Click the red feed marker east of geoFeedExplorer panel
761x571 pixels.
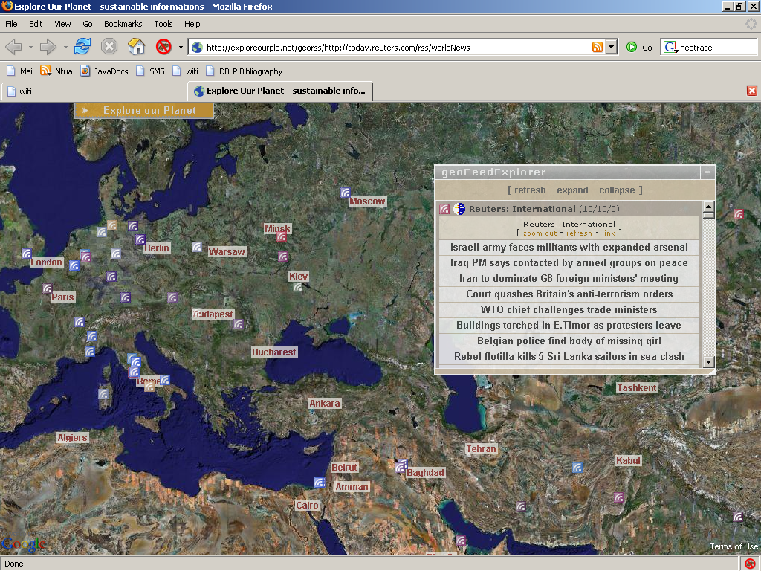click(x=739, y=213)
